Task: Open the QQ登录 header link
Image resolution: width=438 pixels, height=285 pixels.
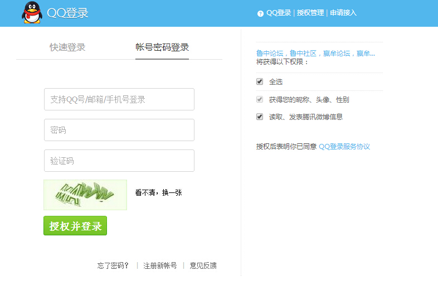Action: click(279, 13)
